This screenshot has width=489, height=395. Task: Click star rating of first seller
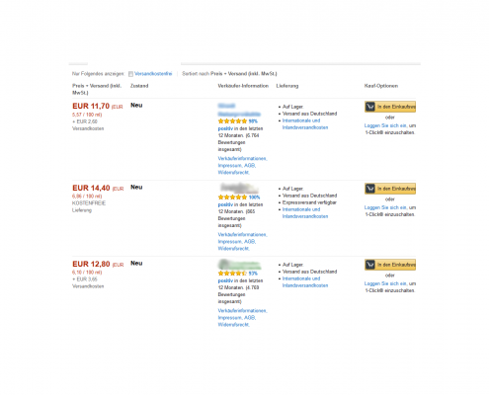point(232,121)
